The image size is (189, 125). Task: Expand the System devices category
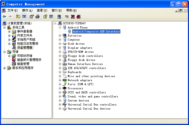[60, 100]
